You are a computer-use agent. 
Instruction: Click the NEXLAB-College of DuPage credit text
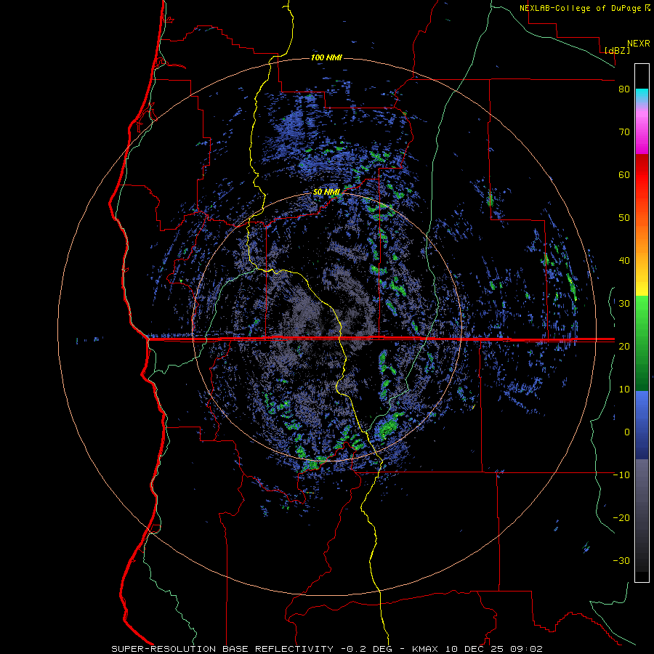(x=581, y=8)
